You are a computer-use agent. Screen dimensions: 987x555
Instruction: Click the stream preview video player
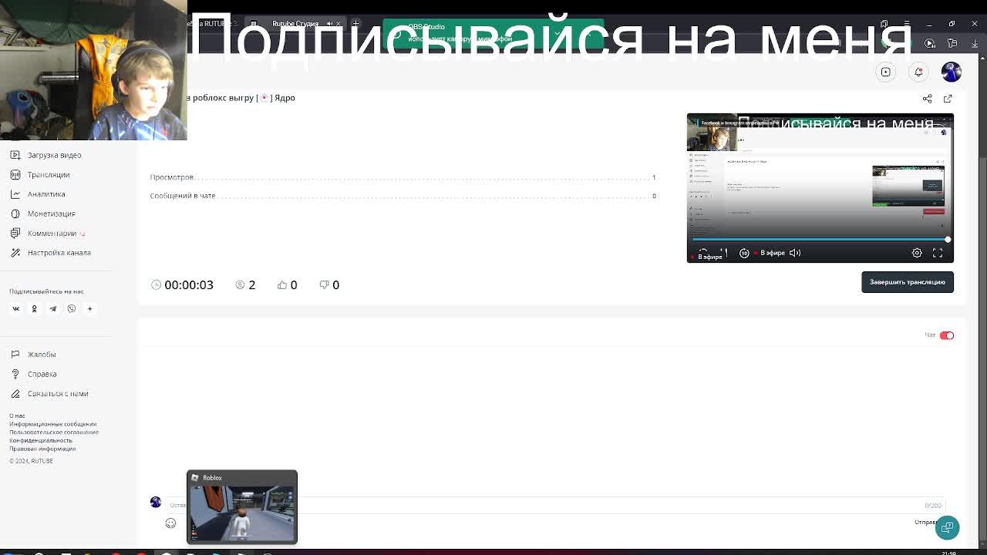[820, 188]
